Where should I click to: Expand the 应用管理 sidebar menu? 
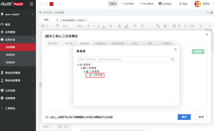[17, 32]
